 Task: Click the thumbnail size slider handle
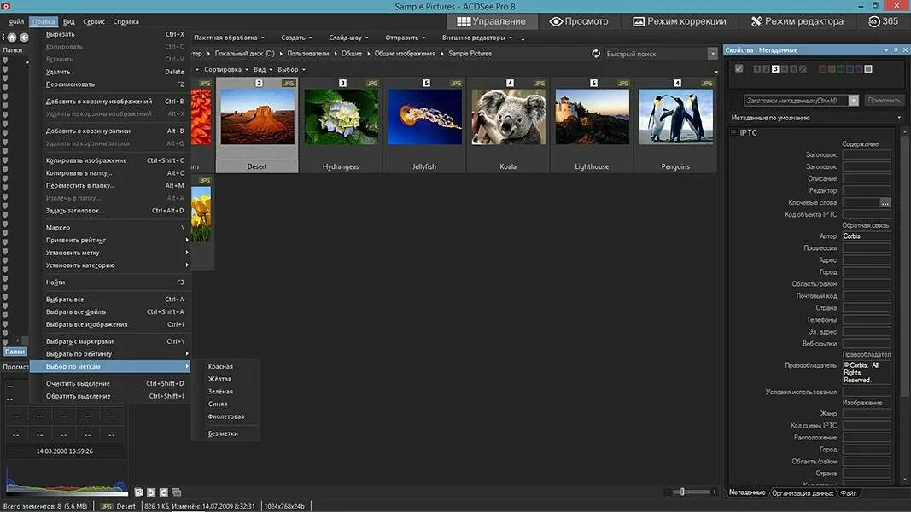(x=682, y=492)
